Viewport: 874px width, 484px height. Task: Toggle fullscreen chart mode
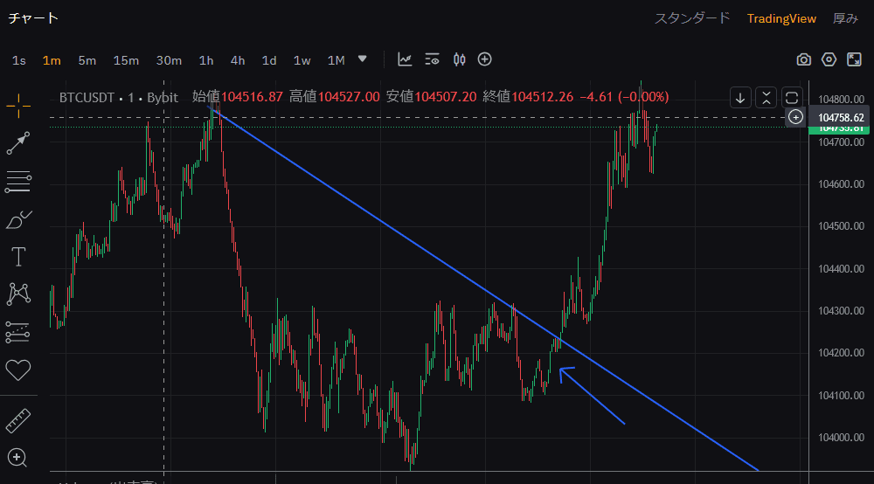click(854, 59)
